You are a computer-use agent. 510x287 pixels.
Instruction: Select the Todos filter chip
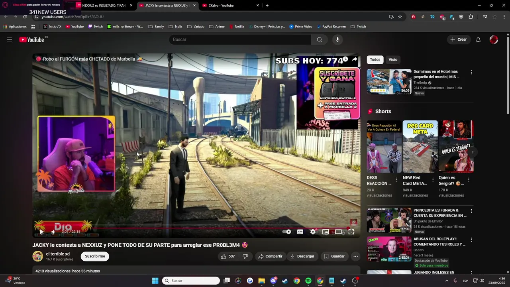pos(375,59)
